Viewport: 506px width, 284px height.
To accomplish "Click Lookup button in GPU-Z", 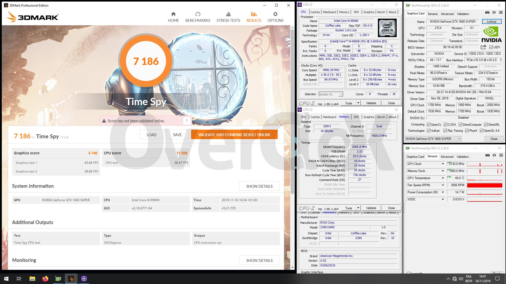I will pyautogui.click(x=492, y=22).
